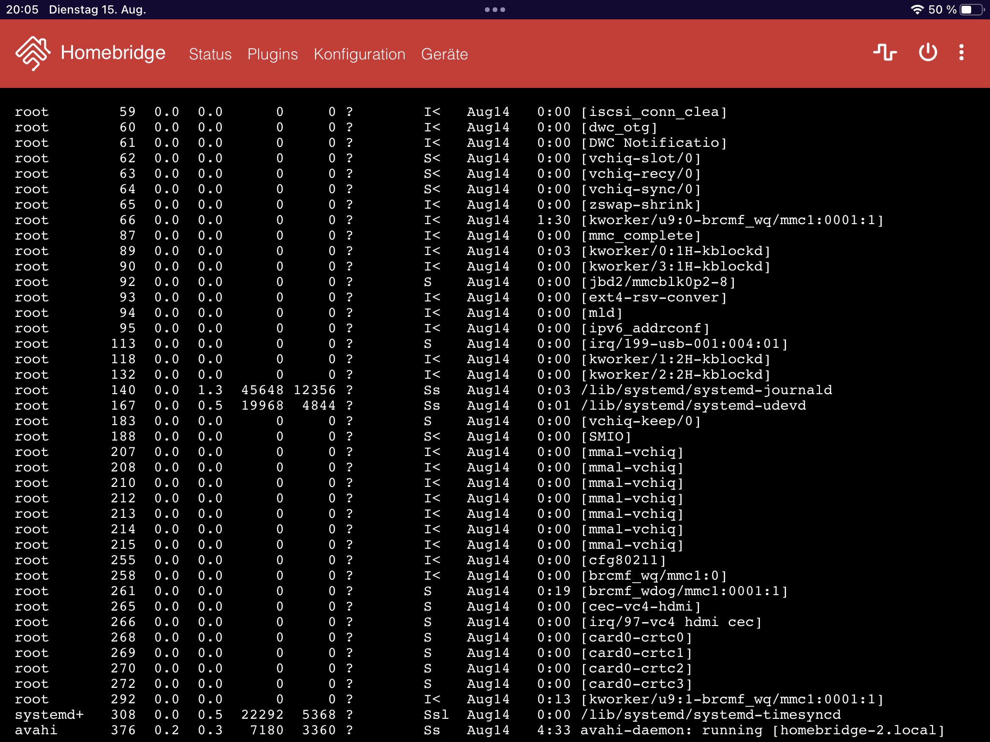Switch to the Konfiguration tab
This screenshot has width=990, height=742.
click(359, 54)
